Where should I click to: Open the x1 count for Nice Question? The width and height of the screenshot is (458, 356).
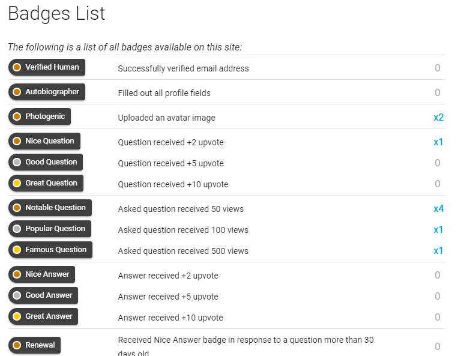click(x=438, y=142)
